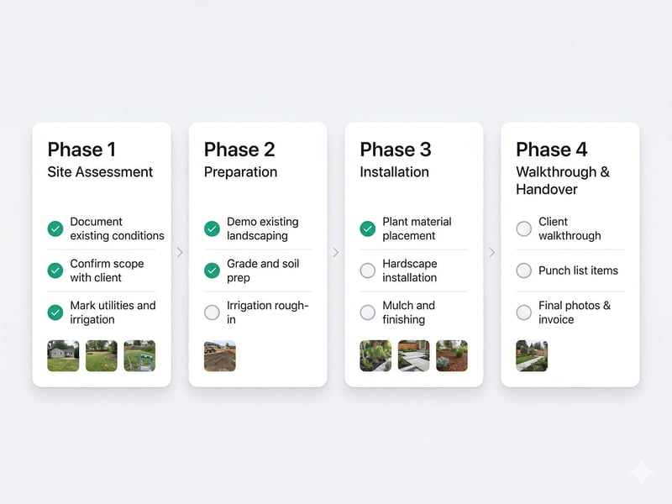
Task: Open the Phase 4 finished garden photo
Action: click(x=532, y=355)
